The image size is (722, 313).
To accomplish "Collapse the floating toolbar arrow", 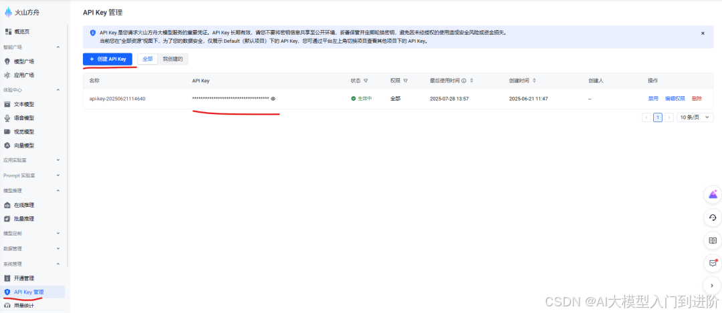I will point(713,286).
